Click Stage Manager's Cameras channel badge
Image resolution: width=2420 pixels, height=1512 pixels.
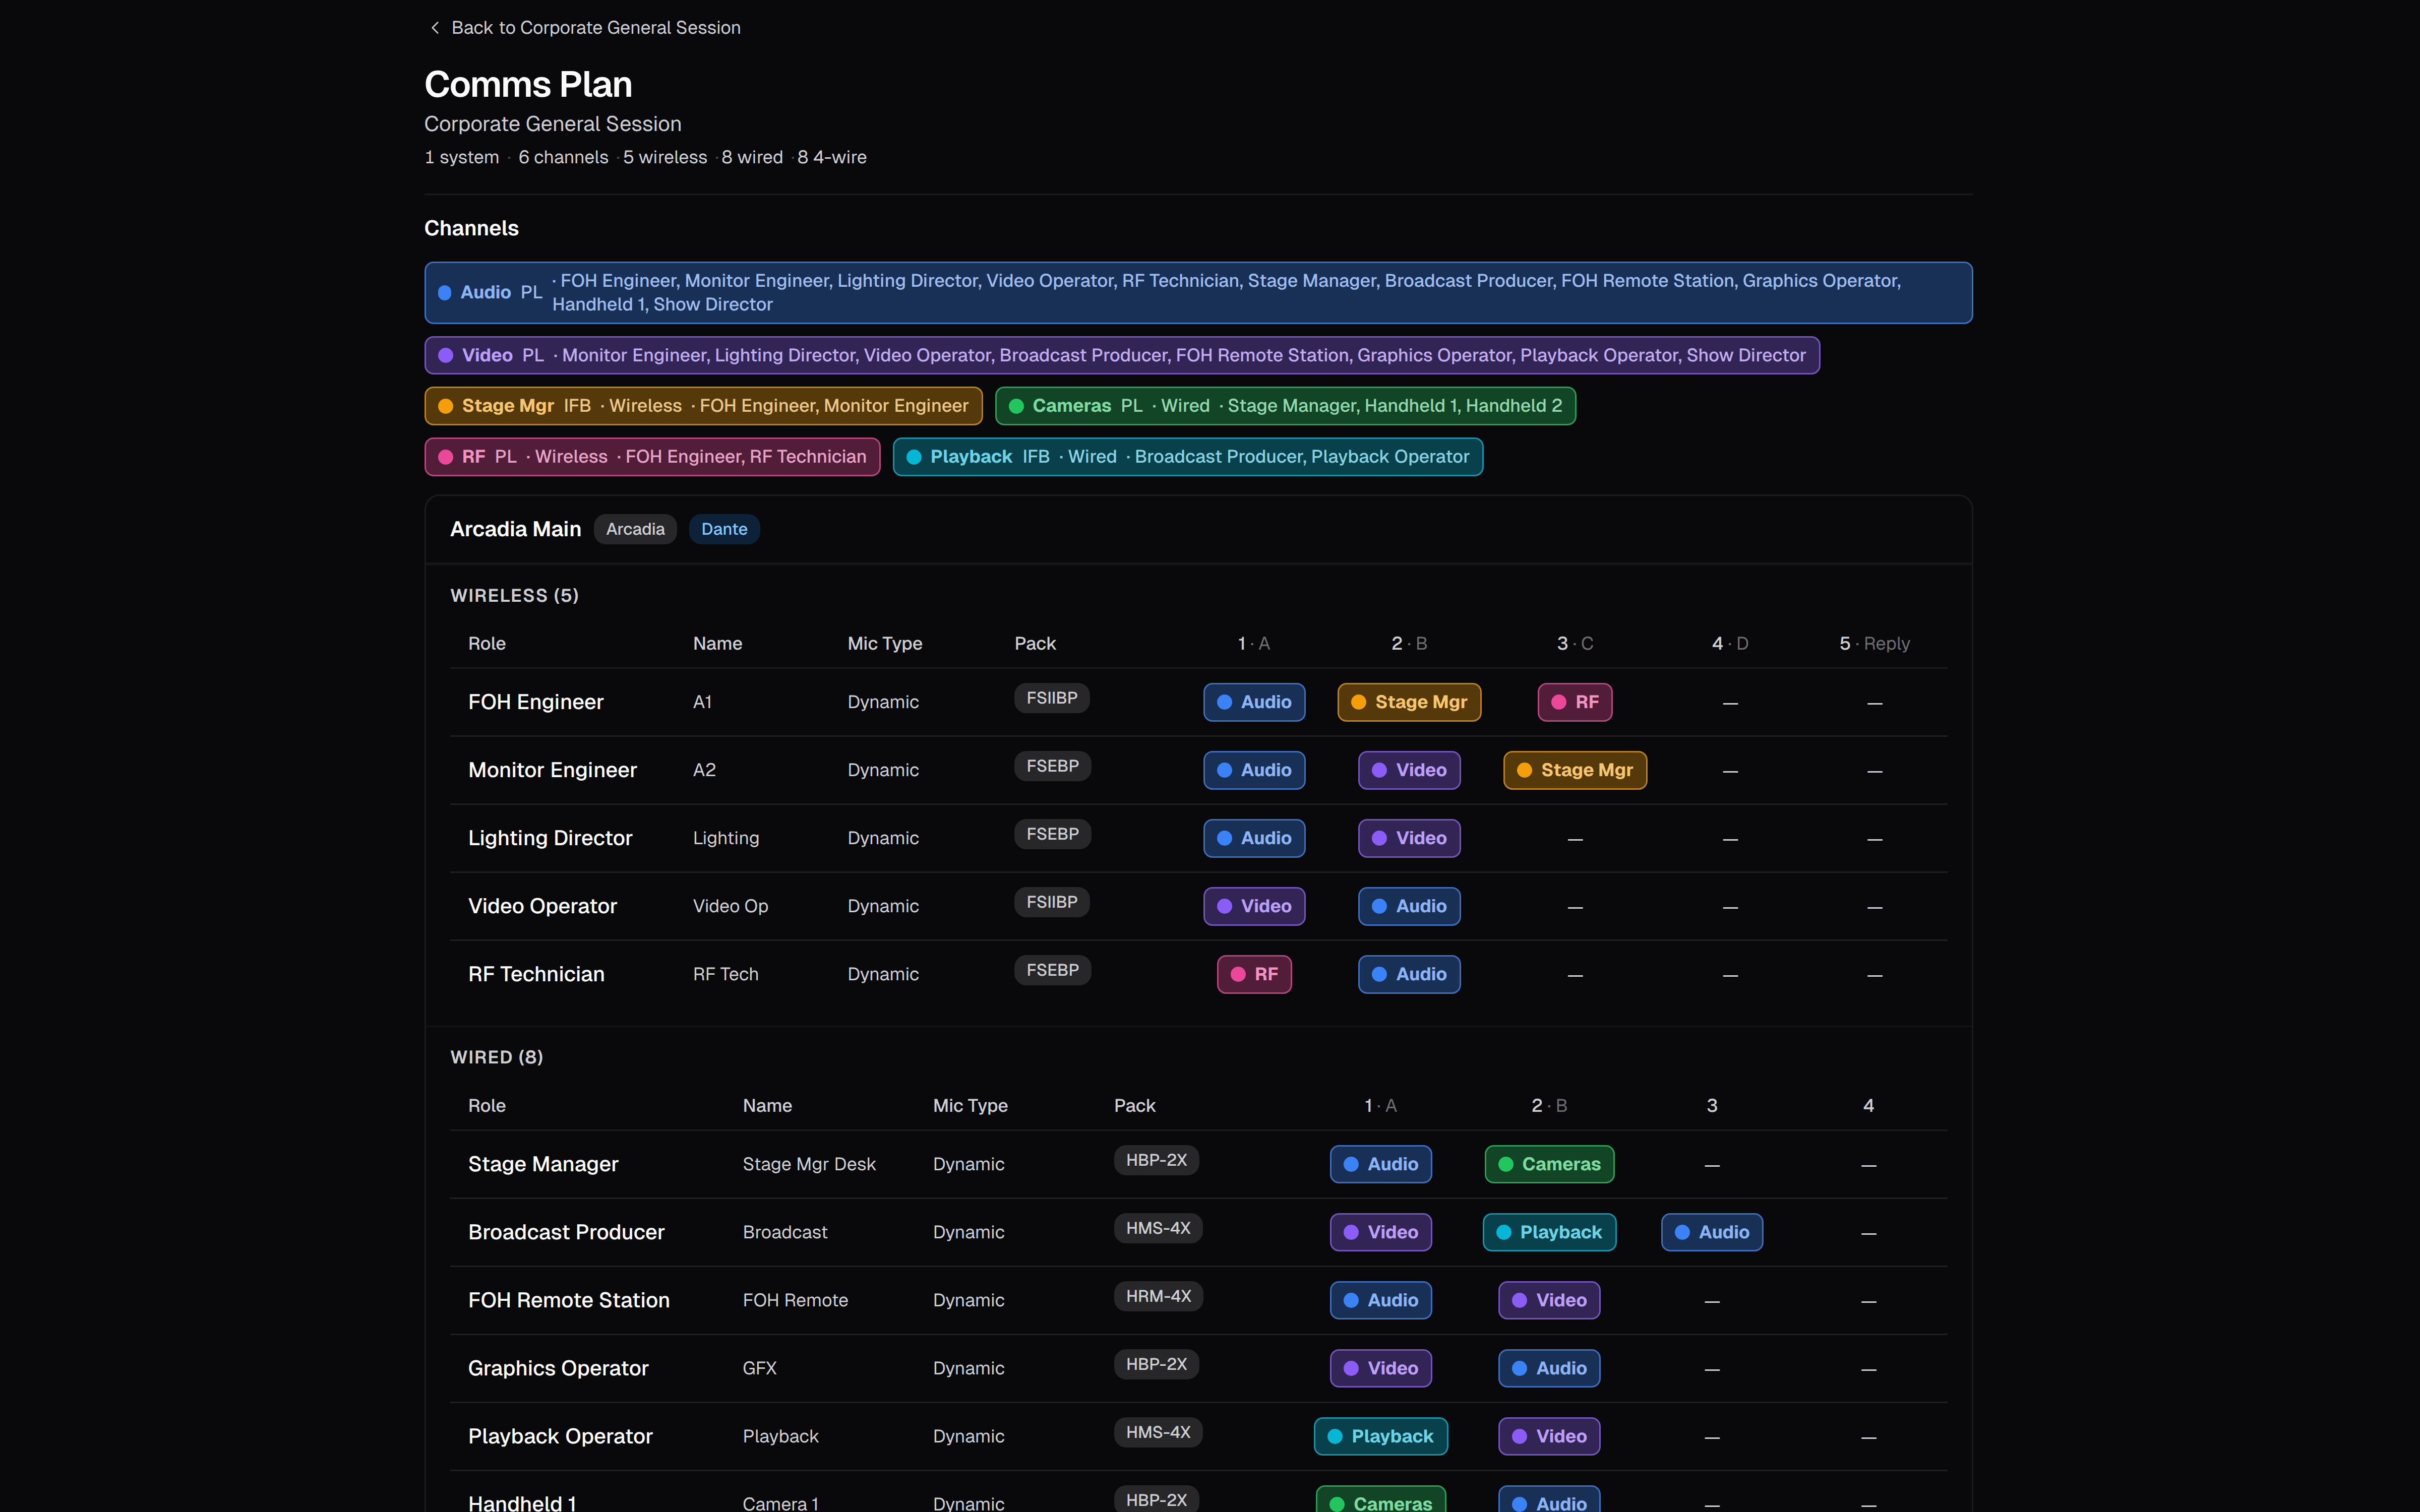point(1549,1164)
